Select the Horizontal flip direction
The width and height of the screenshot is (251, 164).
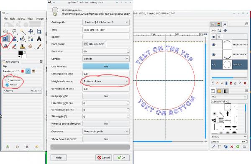[7, 80]
